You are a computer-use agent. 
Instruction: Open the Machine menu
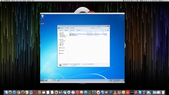coord(13,1)
